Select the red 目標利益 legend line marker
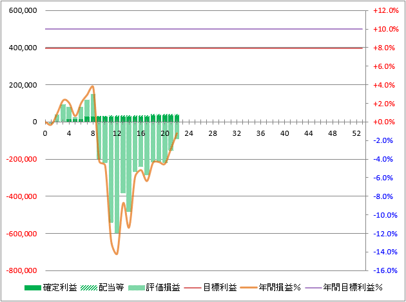 point(193,288)
